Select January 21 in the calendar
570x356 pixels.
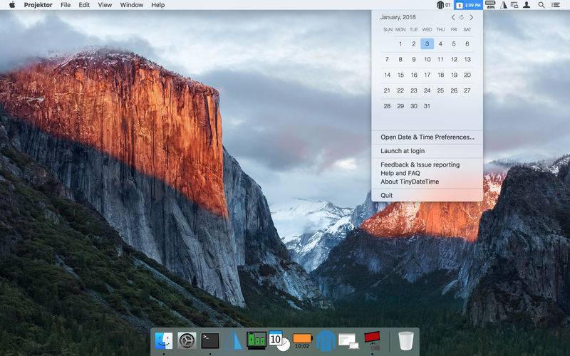coord(387,90)
